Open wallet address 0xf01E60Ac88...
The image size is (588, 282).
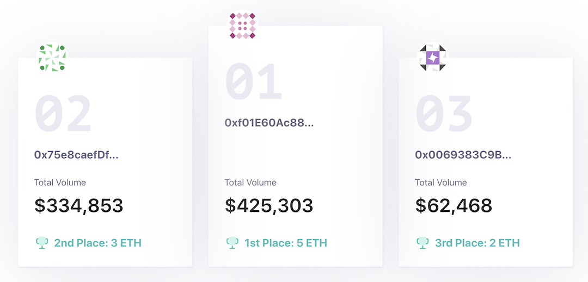[269, 123]
